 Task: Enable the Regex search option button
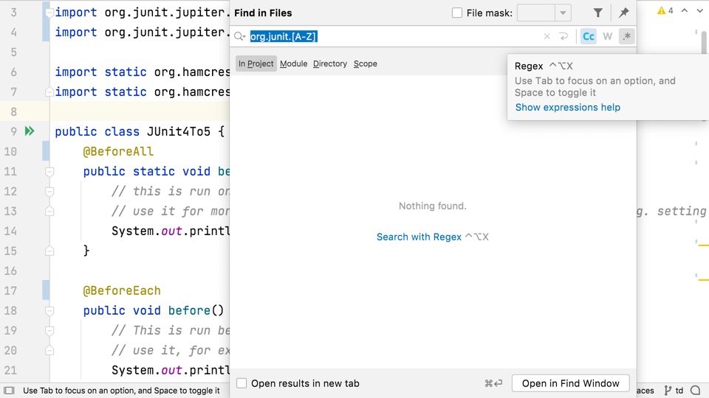pos(626,36)
